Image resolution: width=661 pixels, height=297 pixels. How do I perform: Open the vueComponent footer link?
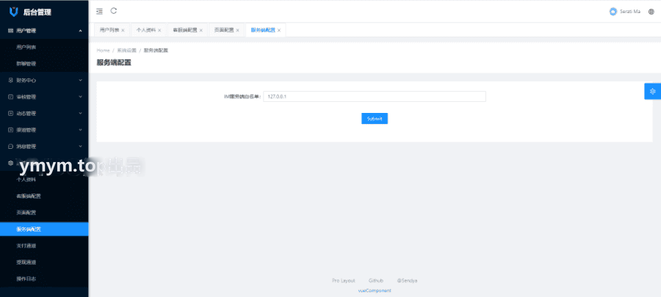375,290
